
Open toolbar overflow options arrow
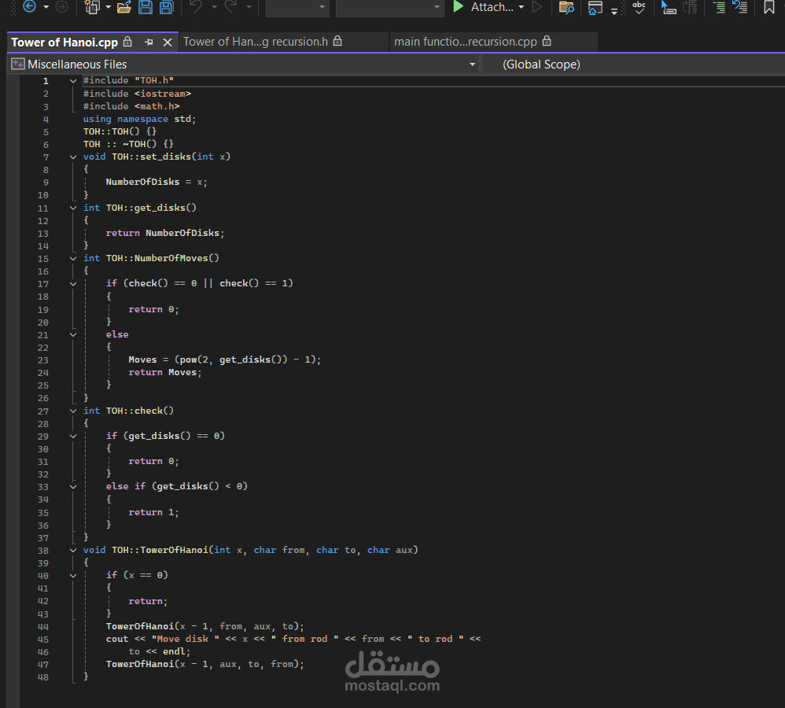pyautogui.click(x=614, y=10)
